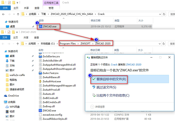The height and width of the screenshot is (125, 175).
Task: Select ZWCAD.exe icon in ZWCAD 2020 folder
Action: 40,111
